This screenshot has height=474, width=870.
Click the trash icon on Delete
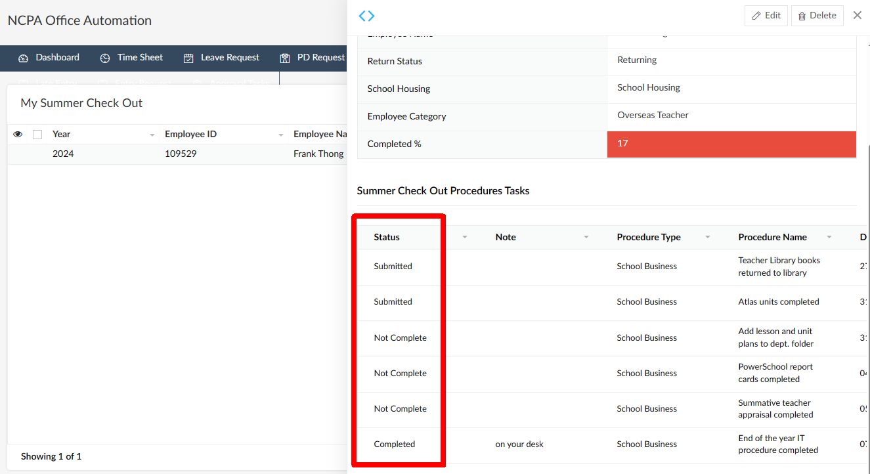(802, 16)
